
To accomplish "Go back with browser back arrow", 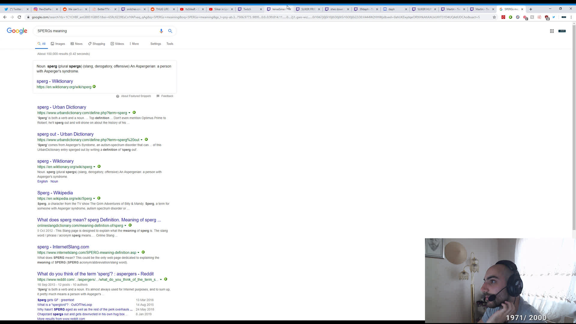I will pyautogui.click(x=5, y=17).
